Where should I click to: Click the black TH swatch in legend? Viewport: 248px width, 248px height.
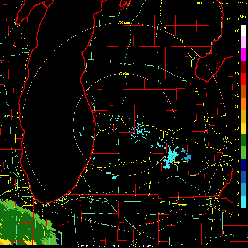pos(243,214)
